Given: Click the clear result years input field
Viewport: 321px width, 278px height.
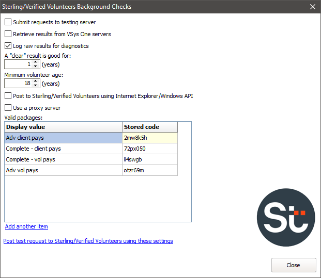Looking at the screenshot, I should [x=18, y=64].
